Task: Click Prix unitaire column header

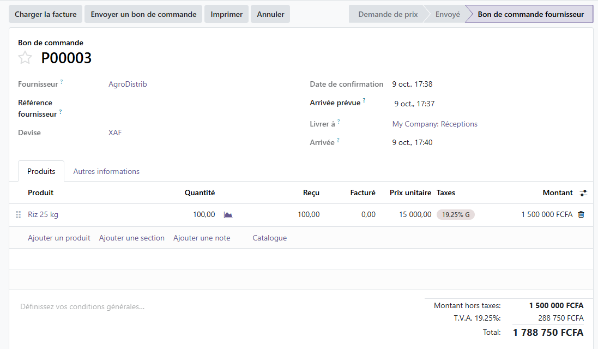Action: tap(410, 192)
